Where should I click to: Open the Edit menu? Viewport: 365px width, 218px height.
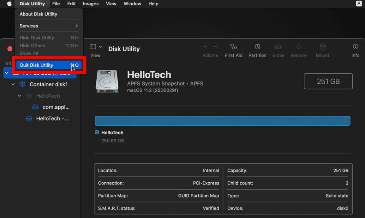[71, 4]
